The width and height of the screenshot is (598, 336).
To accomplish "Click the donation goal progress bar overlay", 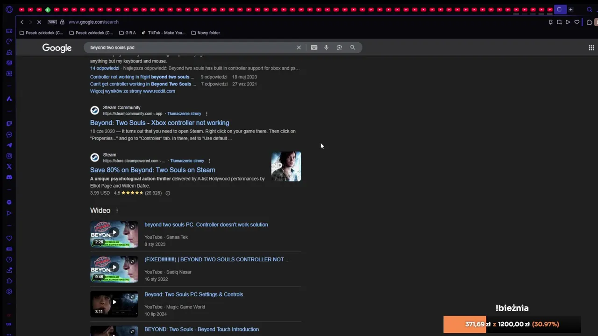I will point(512,324).
